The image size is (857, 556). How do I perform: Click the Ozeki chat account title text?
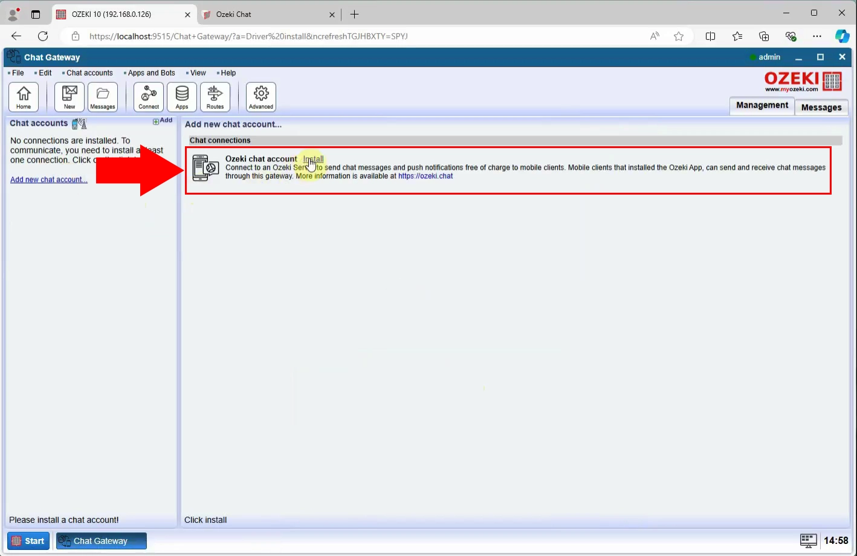261,159
